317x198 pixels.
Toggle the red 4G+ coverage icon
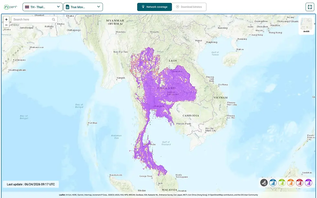(x=300, y=182)
